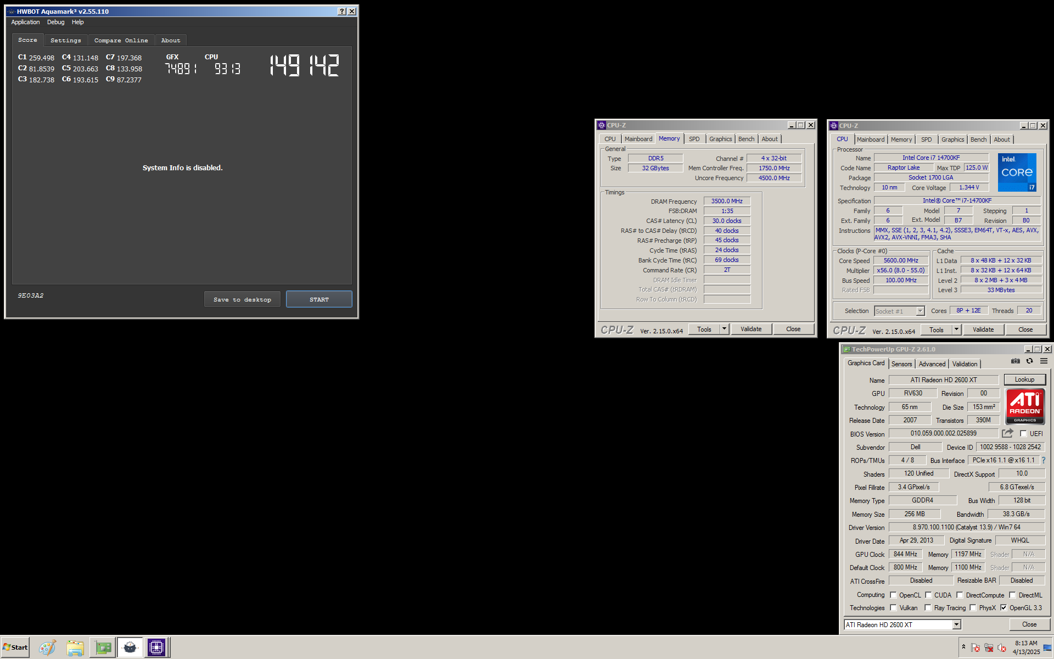Click the ATI Radeon logo in GPU-Z

pyautogui.click(x=1024, y=406)
